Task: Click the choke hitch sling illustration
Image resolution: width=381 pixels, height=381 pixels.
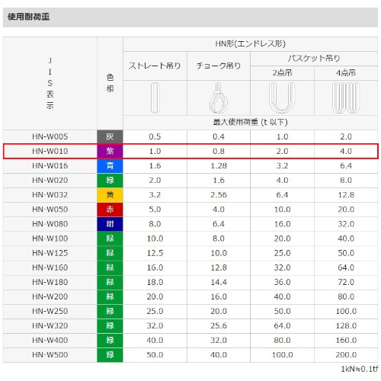Action: point(218,98)
